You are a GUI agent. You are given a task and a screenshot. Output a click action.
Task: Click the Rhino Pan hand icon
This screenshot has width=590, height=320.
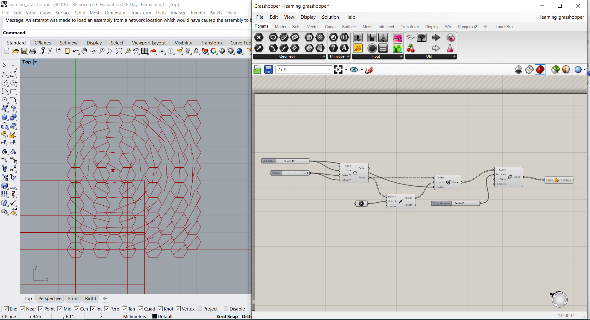point(84,51)
